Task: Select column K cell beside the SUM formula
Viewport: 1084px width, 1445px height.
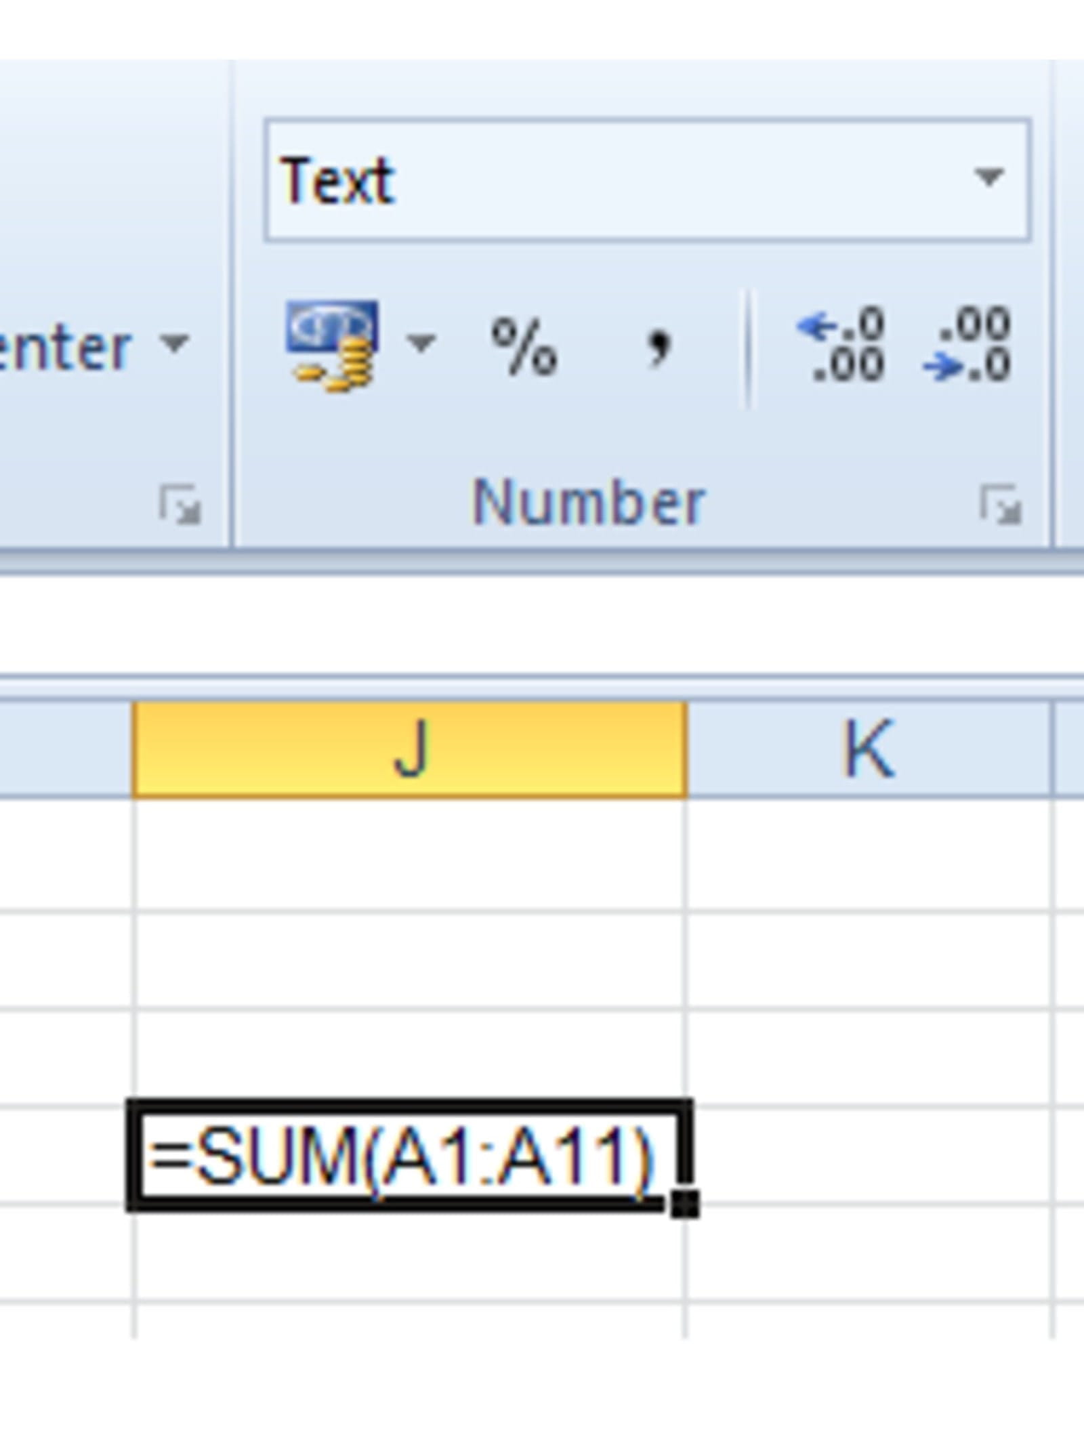Action: (869, 1155)
